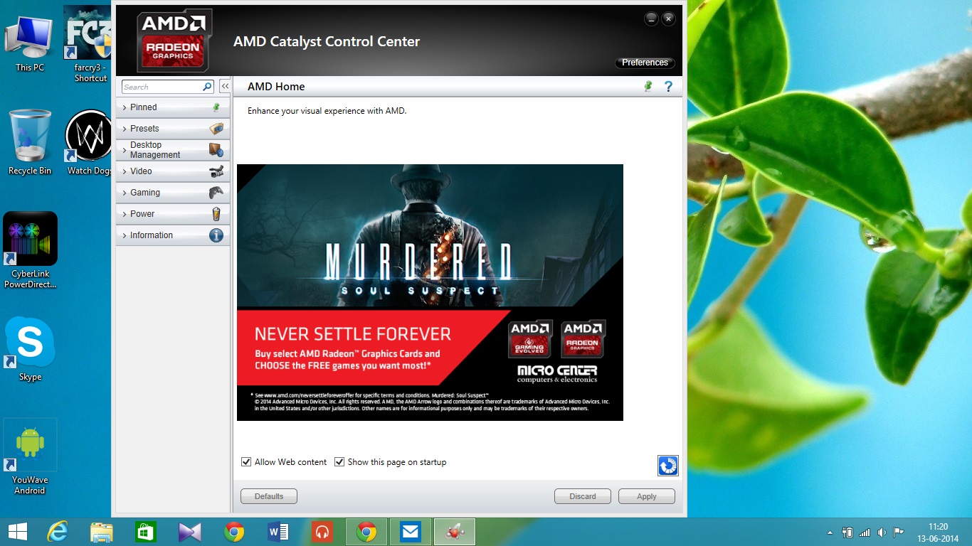Image resolution: width=972 pixels, height=546 pixels.
Task: Uncheck Show this page on startup
Action: click(339, 462)
